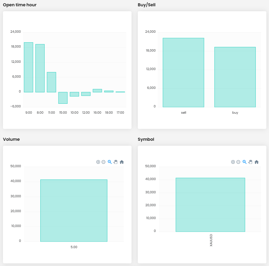Select the 10:00 bar in Open time hour
The width and height of the screenshot is (269, 266).
(x=74, y=94)
